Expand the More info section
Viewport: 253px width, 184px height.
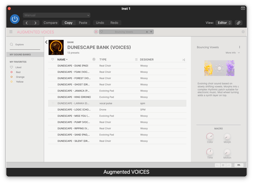click(233, 52)
